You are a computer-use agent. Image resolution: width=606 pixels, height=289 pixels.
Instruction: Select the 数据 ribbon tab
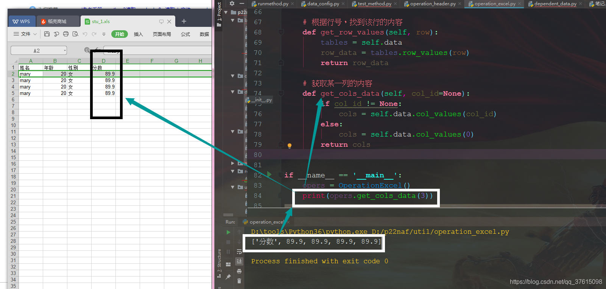pyautogui.click(x=204, y=34)
